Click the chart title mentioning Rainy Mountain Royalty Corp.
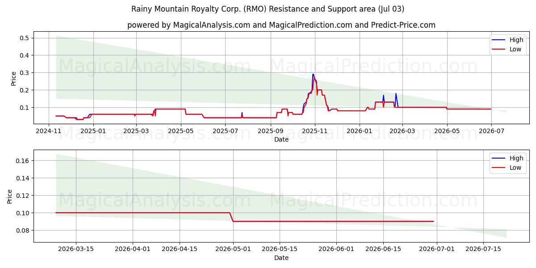Image resolution: width=536 pixels, height=268 pixels. [x=268, y=9]
